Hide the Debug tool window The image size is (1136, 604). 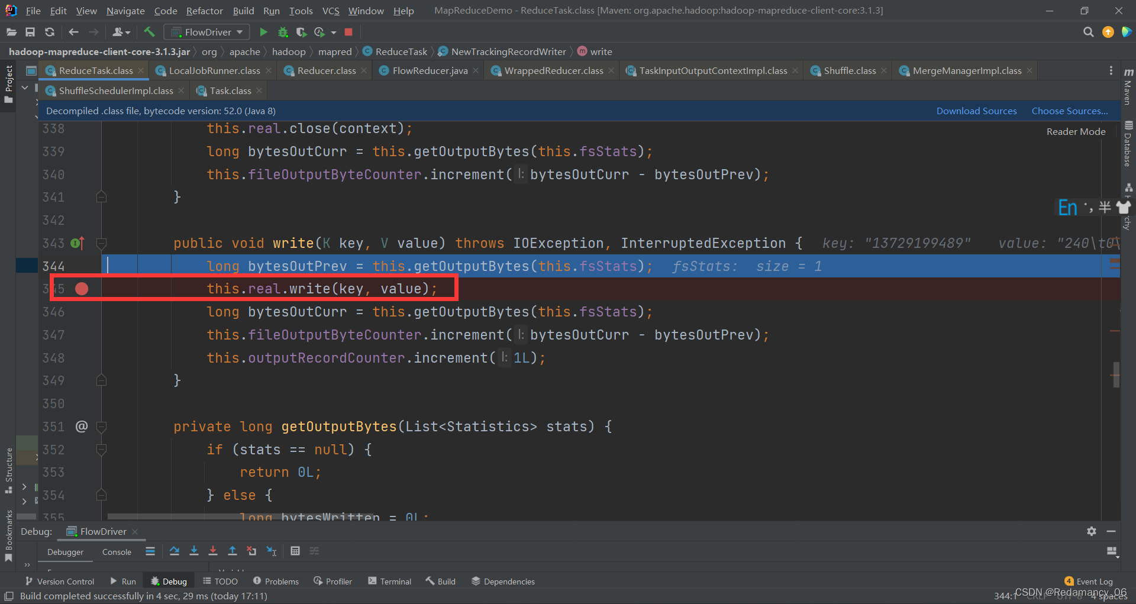click(x=1111, y=531)
